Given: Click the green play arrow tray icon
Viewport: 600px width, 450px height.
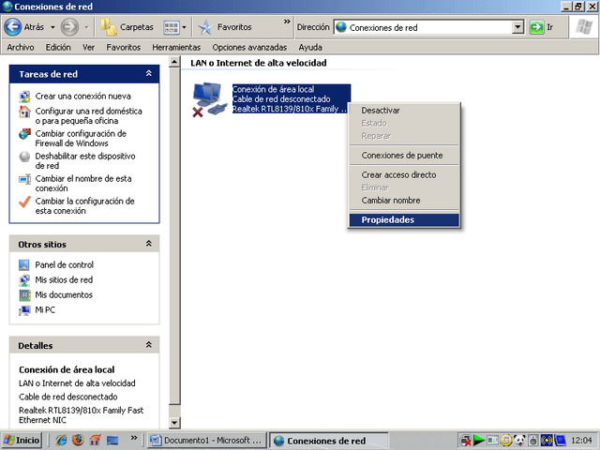Looking at the screenshot, I should [x=479, y=441].
